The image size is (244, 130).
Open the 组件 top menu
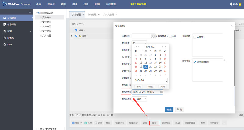tap(75, 4)
